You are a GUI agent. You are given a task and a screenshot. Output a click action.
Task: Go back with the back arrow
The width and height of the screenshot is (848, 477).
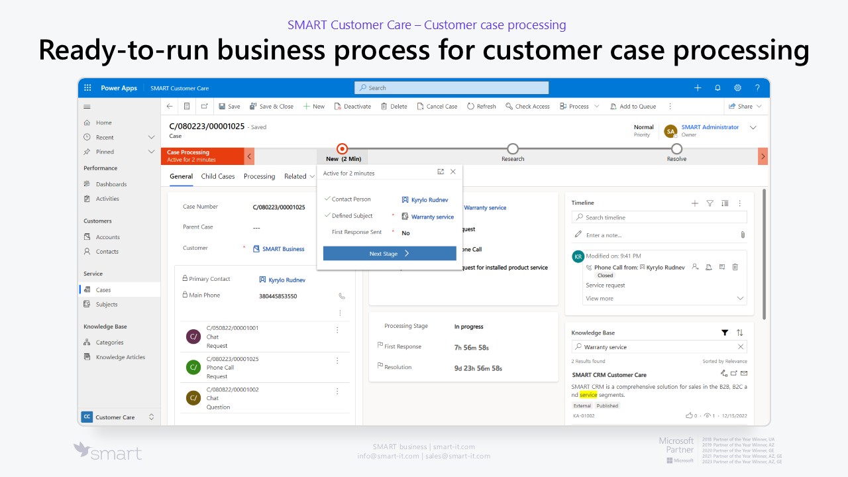(x=170, y=106)
